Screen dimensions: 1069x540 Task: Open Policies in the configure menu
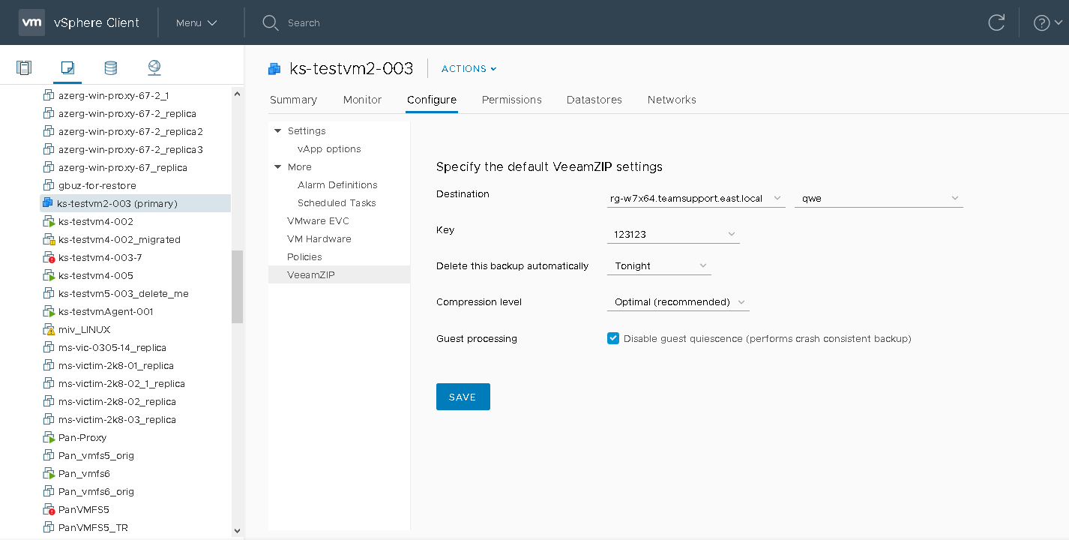(x=304, y=257)
